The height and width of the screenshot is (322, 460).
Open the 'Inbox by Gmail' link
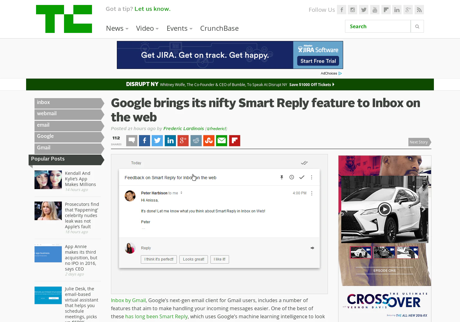coord(128,300)
